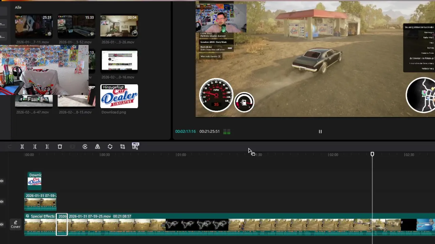Click the Hinzugefügt badge on Car Dealer image
Screen dimensions: 435x244
tap(113, 87)
